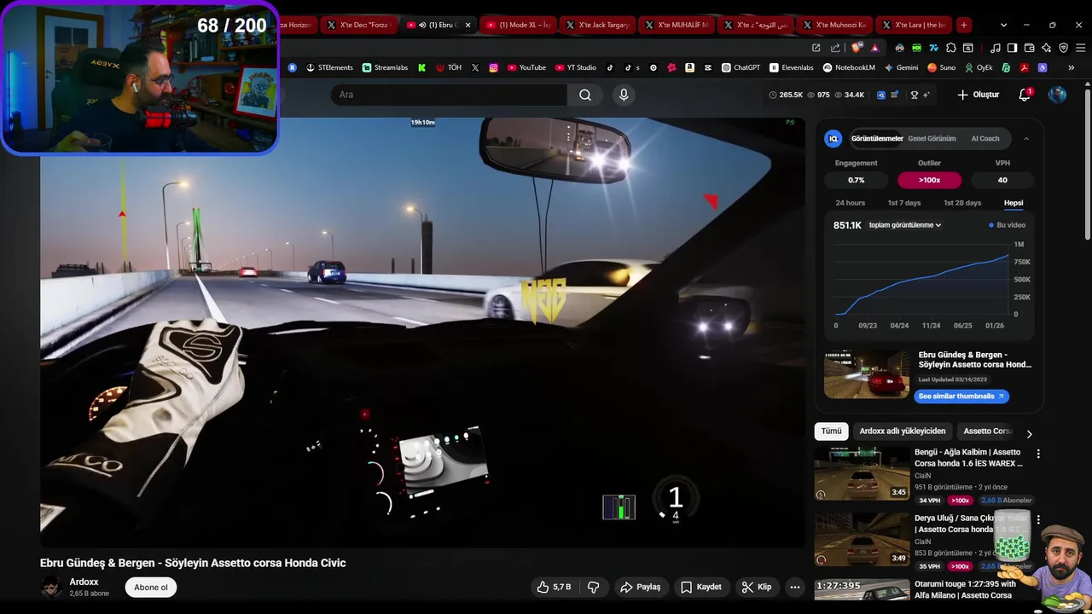
Task: Switch to Mode XL browser tab
Action: [x=519, y=25]
